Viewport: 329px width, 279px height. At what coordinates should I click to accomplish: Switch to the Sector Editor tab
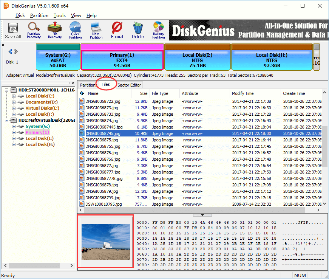click(129, 85)
